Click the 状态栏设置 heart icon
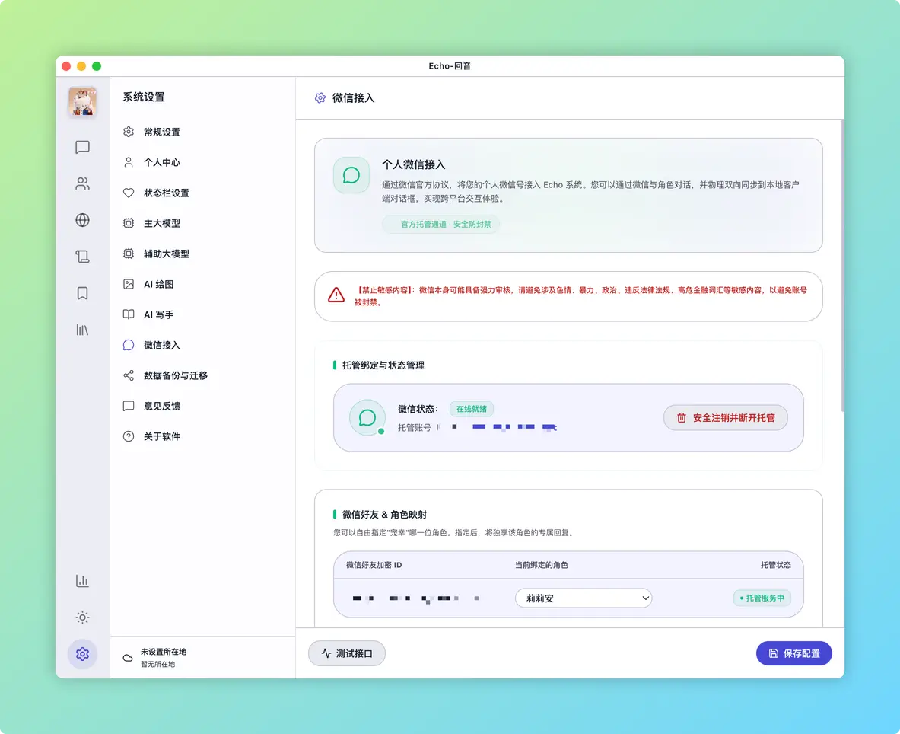This screenshot has width=900, height=734. pyautogui.click(x=129, y=193)
